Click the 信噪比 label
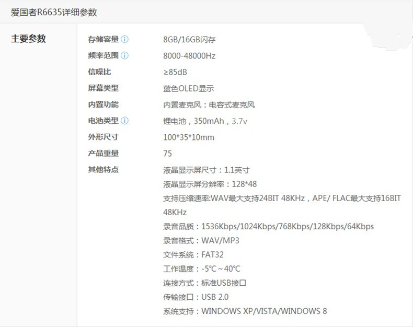This screenshot has height=327, width=413. [x=99, y=72]
